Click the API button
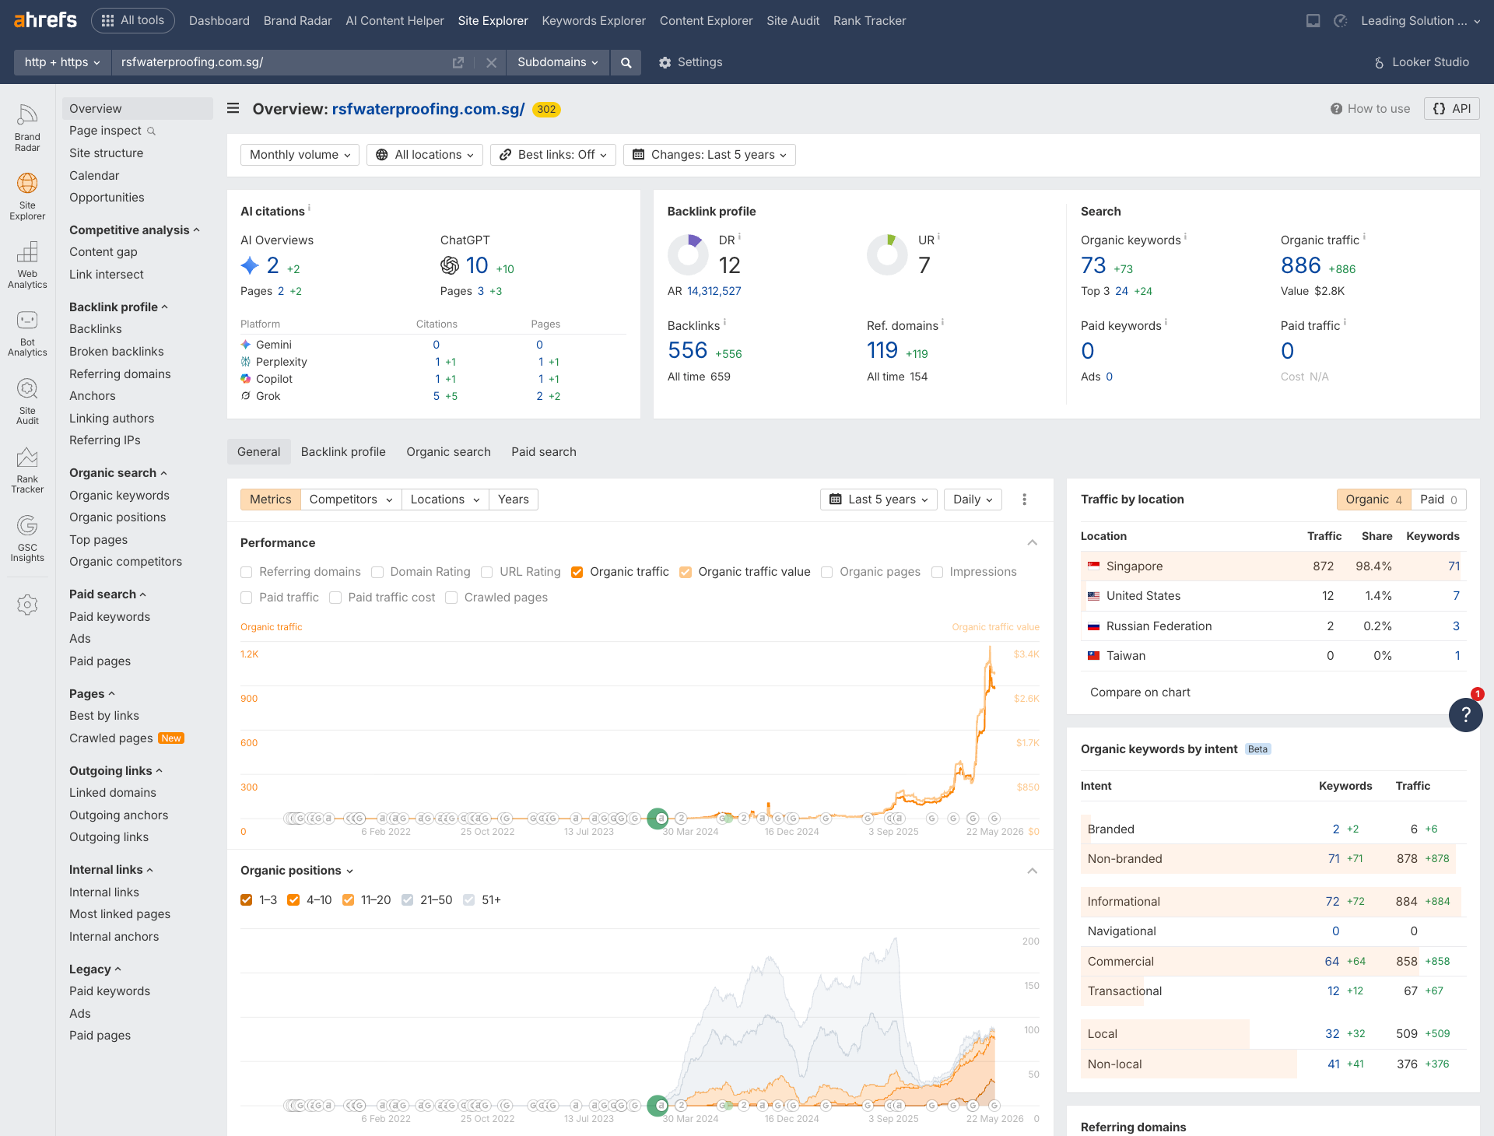Image resolution: width=1494 pixels, height=1136 pixels. tap(1452, 109)
